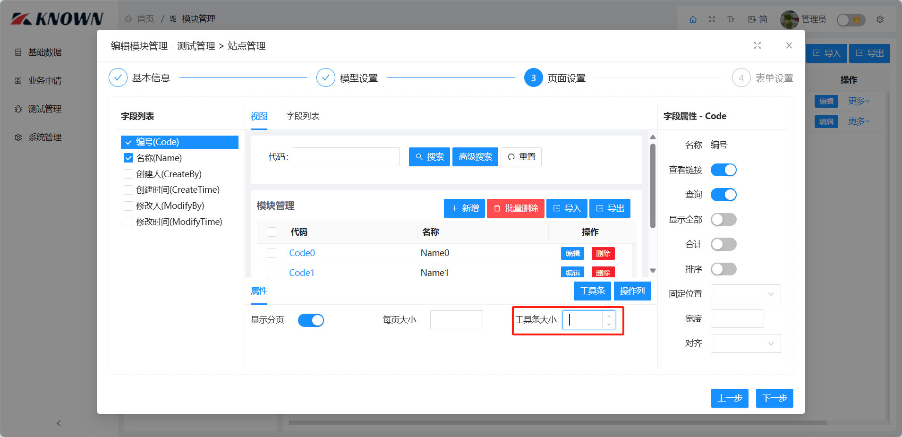This screenshot has height=437, width=902.
Task: Switch to the 视图 tab
Action: click(x=259, y=116)
